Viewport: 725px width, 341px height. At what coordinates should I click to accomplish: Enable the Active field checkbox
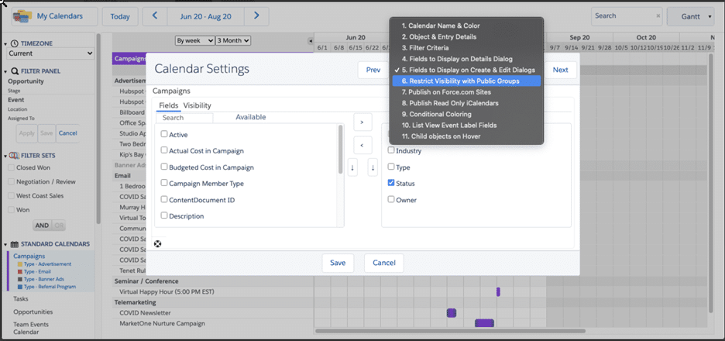pyautogui.click(x=164, y=134)
